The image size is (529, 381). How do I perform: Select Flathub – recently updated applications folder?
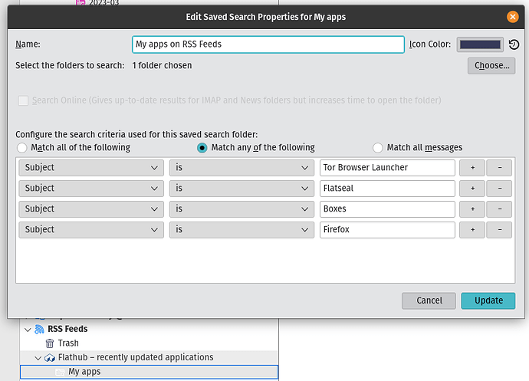149,357
